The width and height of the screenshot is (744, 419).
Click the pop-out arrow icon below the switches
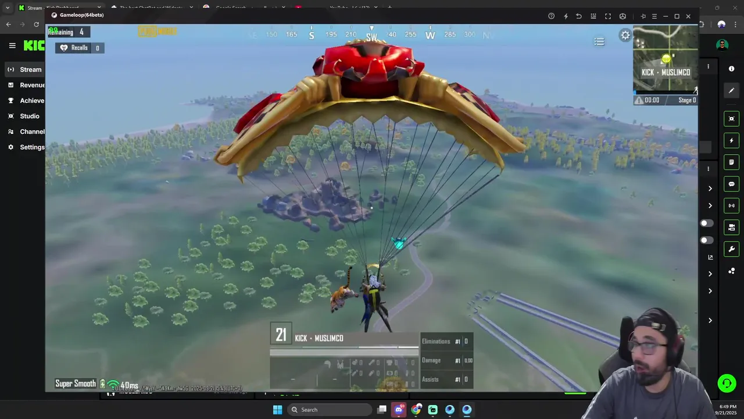point(710,257)
